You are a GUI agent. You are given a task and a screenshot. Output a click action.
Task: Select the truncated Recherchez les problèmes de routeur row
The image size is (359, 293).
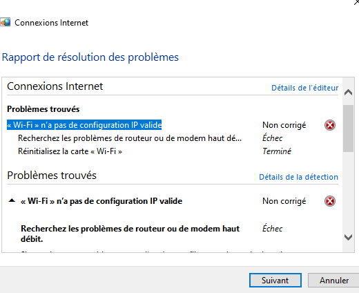[x=130, y=138]
